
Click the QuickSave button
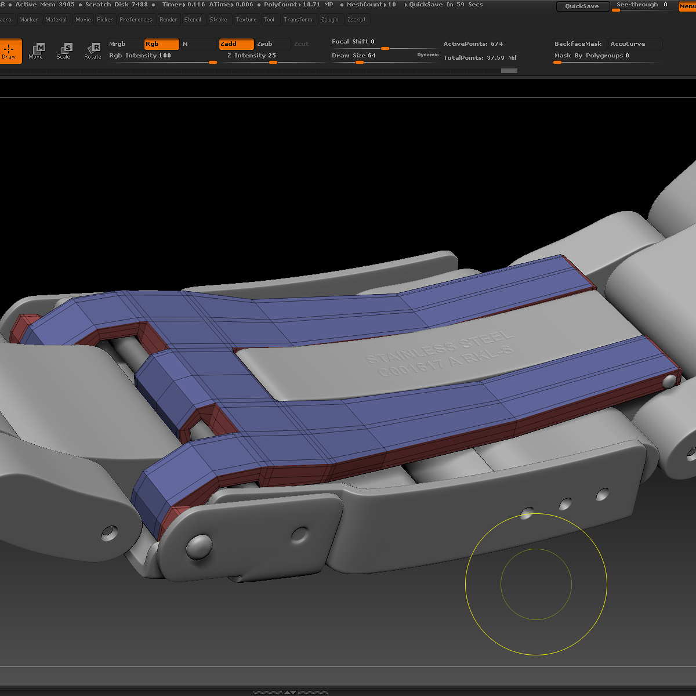[x=582, y=6]
